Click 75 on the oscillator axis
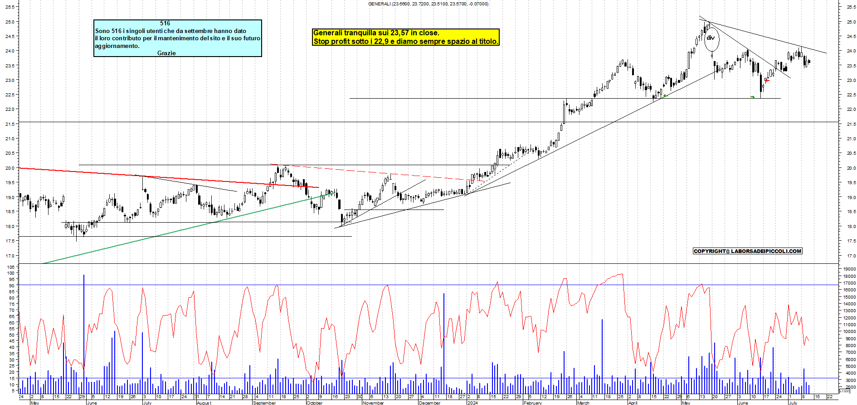This screenshot has width=857, height=405. coord(12,305)
